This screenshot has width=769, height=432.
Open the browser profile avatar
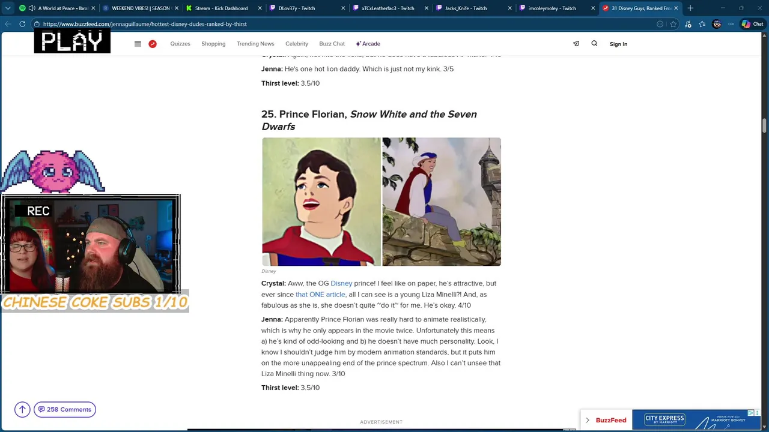pos(717,24)
